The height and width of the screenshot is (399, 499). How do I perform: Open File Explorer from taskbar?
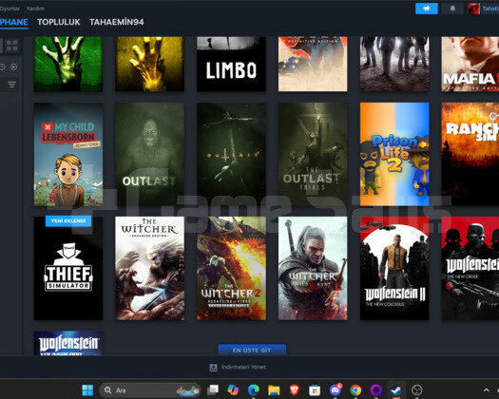click(x=274, y=390)
